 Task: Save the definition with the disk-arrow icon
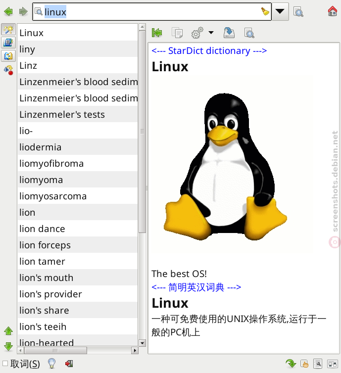(229, 33)
